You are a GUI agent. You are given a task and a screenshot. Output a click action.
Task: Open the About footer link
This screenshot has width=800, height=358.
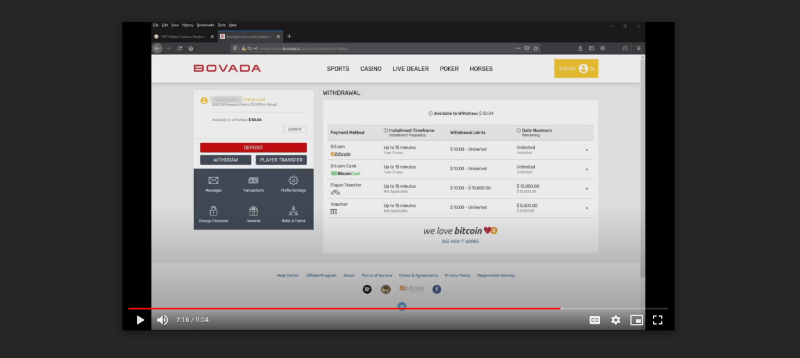click(x=349, y=276)
